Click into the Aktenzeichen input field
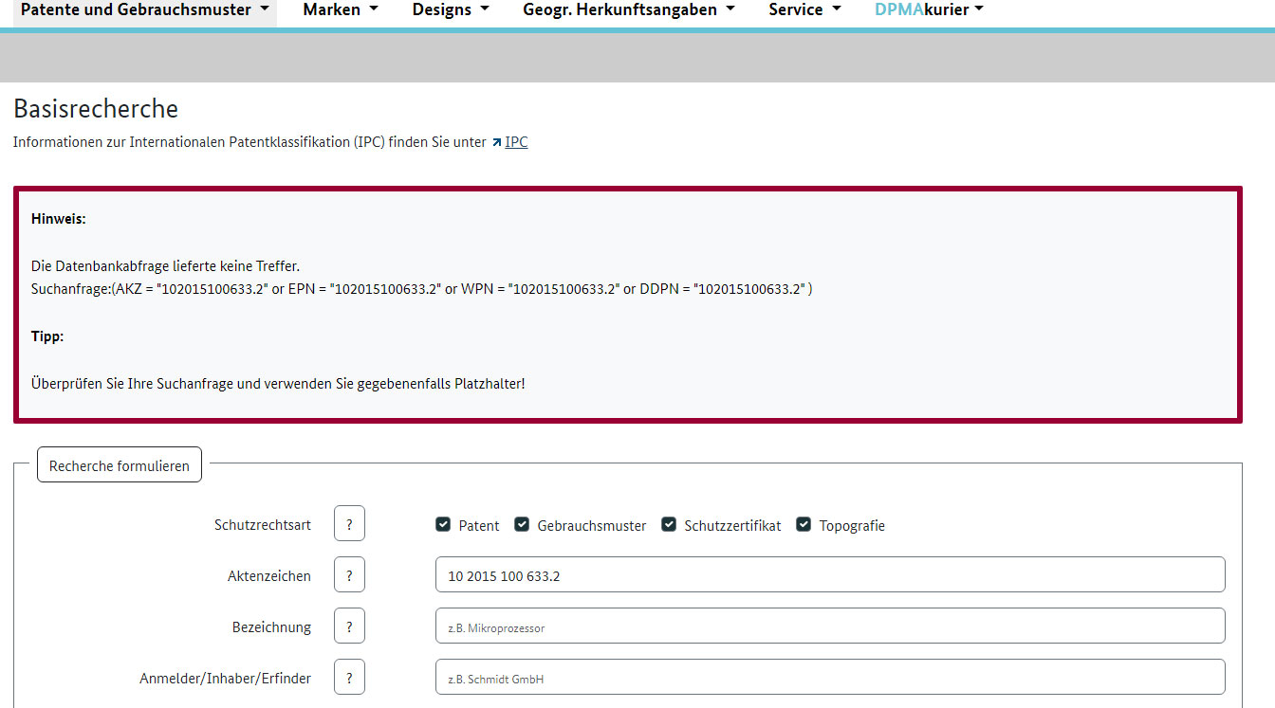Image resolution: width=1275 pixels, height=708 pixels. pos(829,575)
